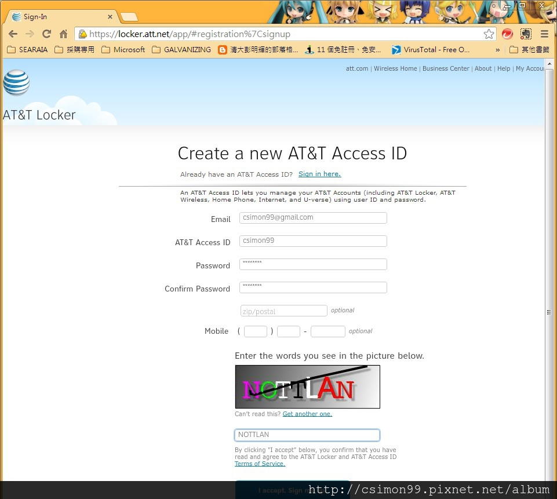Screen dimensions: 557x499
Task: Open the Wireless Home link
Action: 395,68
